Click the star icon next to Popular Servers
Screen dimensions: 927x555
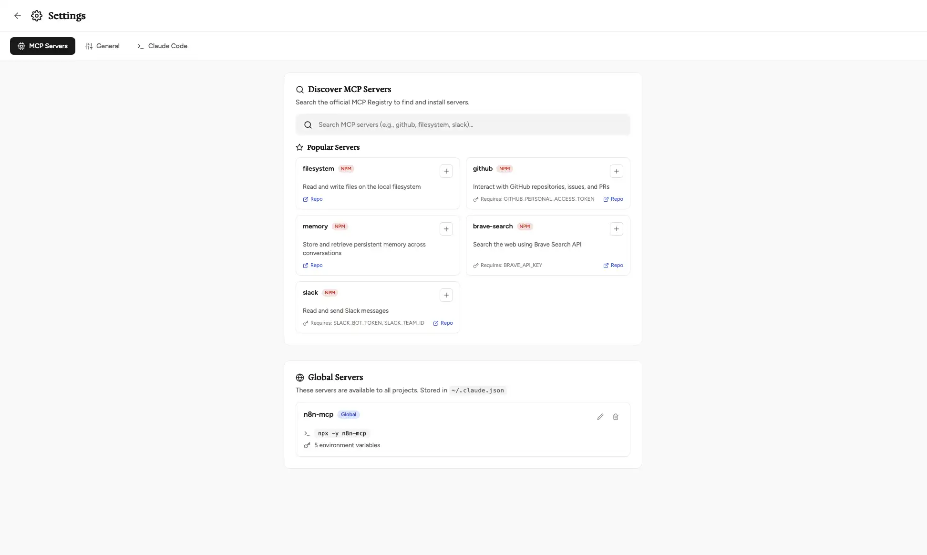299,147
